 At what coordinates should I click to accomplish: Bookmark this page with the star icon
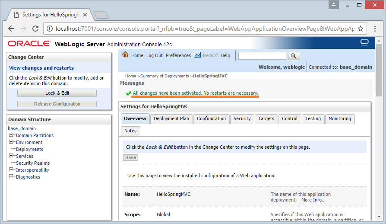pos(361,29)
